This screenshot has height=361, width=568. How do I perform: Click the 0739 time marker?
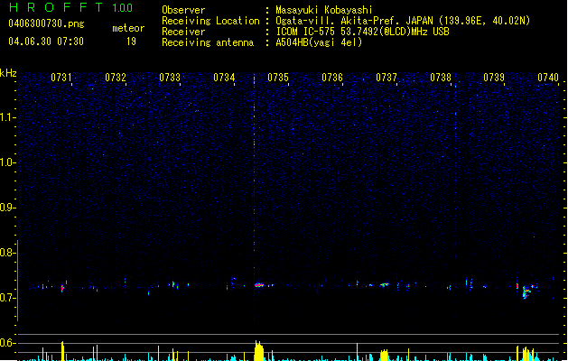(x=494, y=78)
